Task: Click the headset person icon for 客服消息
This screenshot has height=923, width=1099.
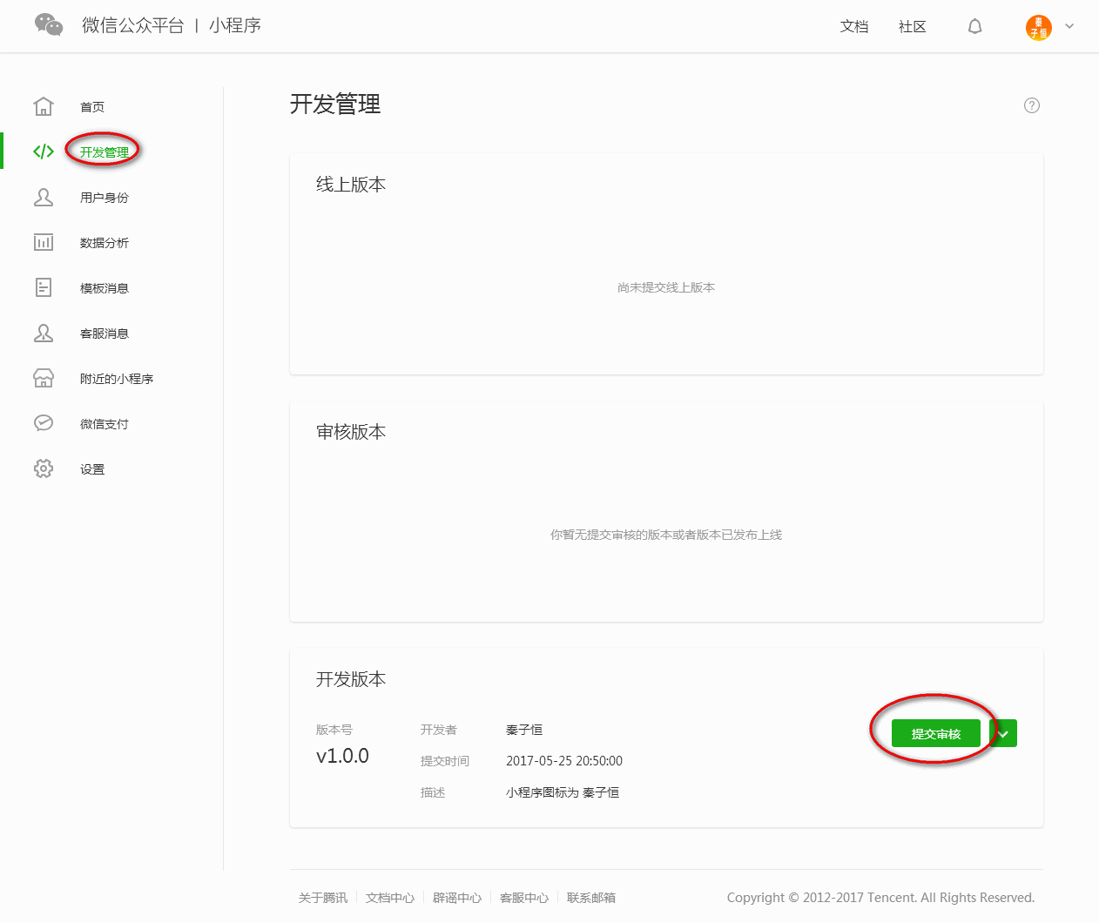Action: click(x=44, y=333)
